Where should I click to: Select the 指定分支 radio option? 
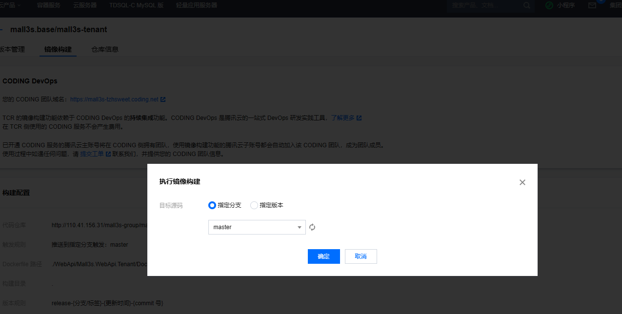click(x=212, y=205)
